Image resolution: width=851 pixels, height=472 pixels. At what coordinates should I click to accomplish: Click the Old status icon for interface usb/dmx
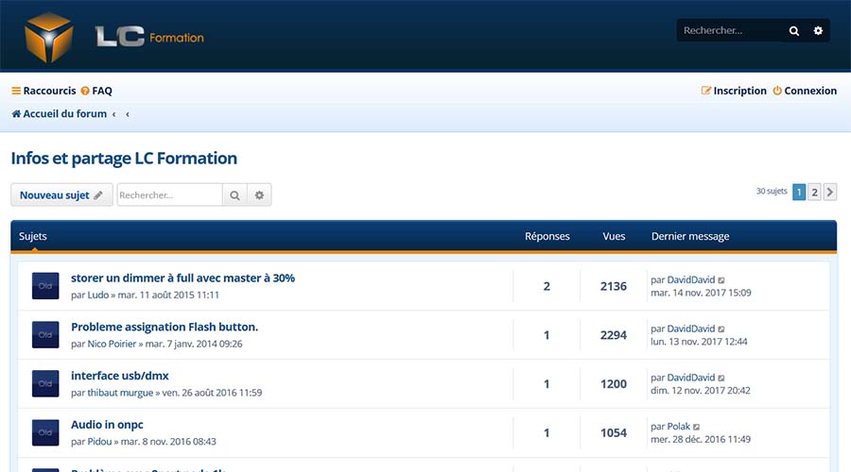(45, 383)
